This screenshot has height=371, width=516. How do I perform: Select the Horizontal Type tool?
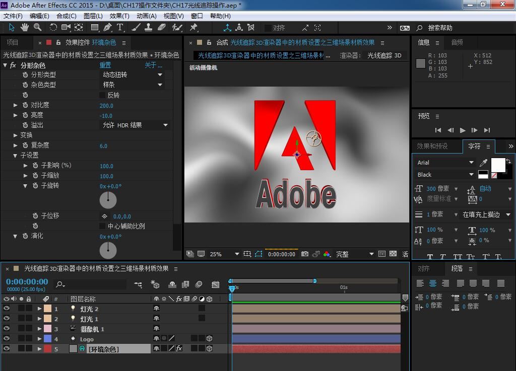[120, 28]
